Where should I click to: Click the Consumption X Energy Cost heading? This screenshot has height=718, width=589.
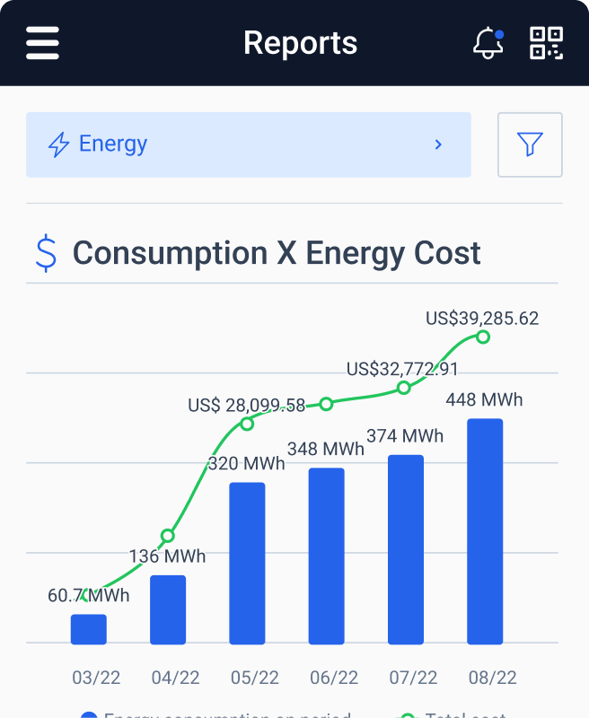tap(277, 253)
